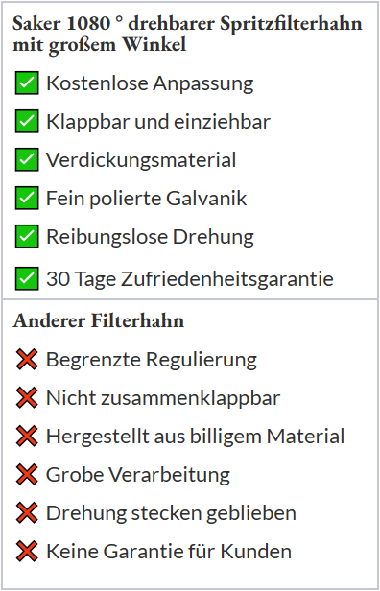The image size is (380, 591).
Task: Click red cross next to Keine Garantie für Kunden
Action: pyautogui.click(x=27, y=551)
